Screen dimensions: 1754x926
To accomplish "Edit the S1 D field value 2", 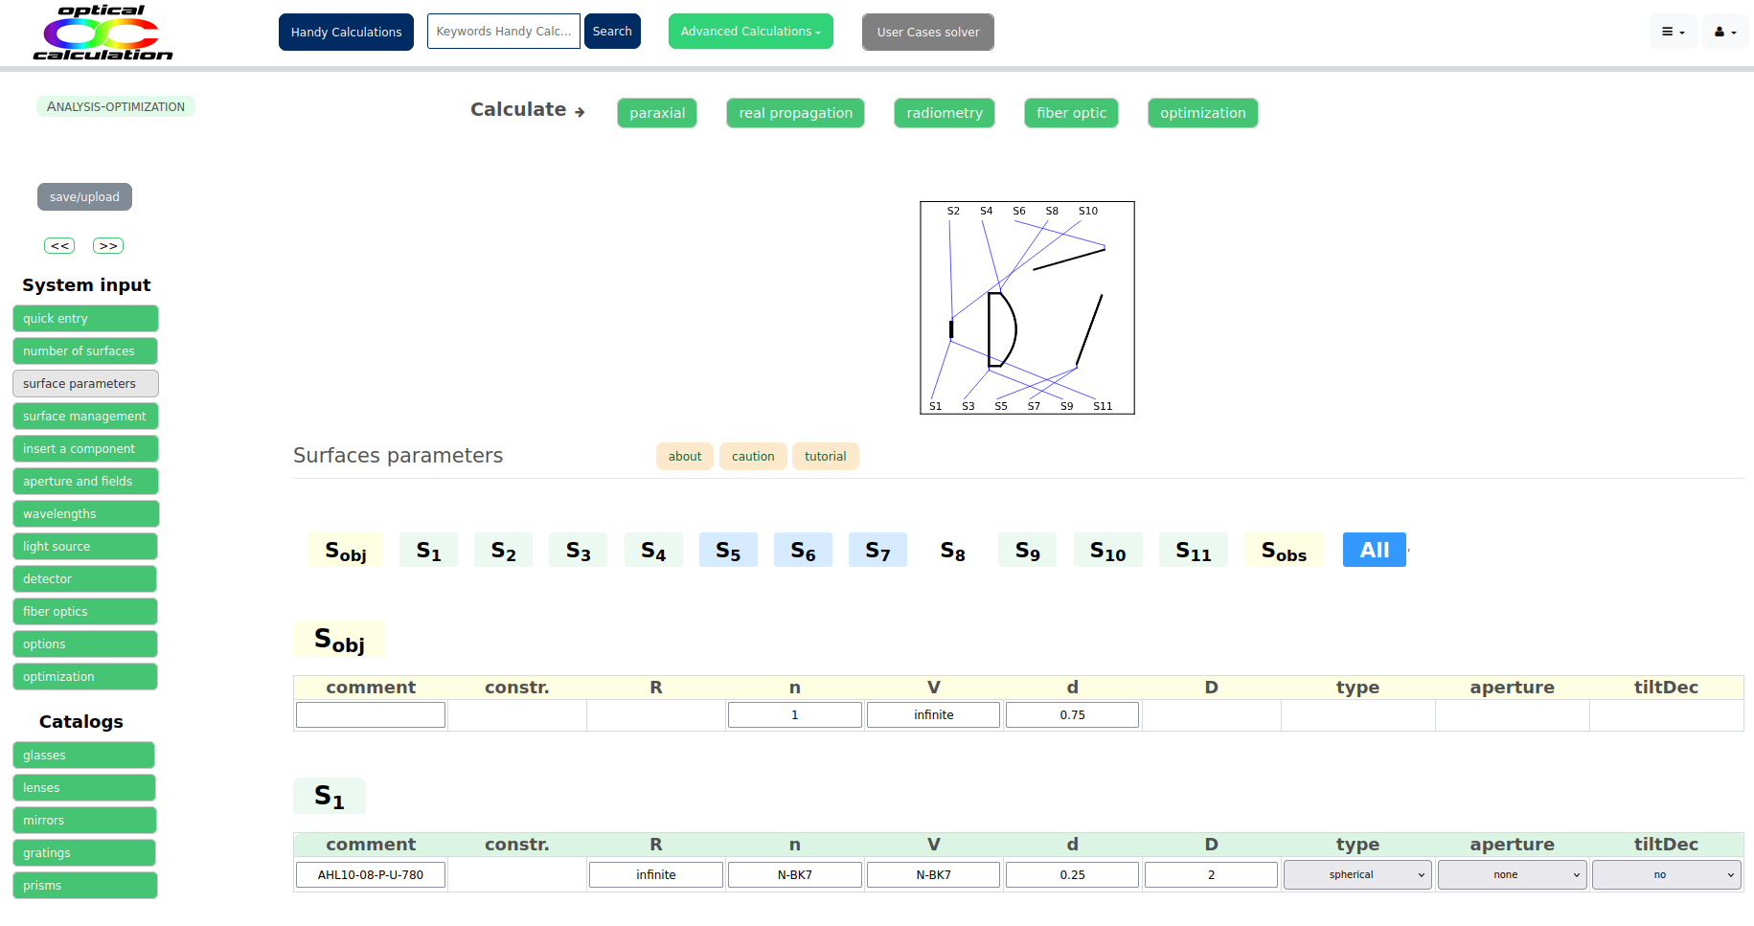I will 1211,874.
